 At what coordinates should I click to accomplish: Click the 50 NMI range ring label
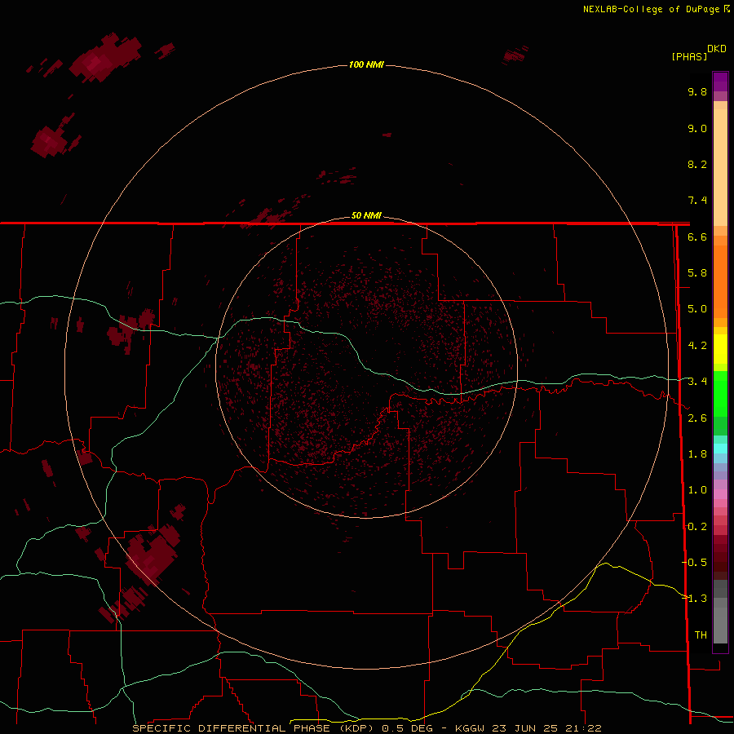(366, 215)
